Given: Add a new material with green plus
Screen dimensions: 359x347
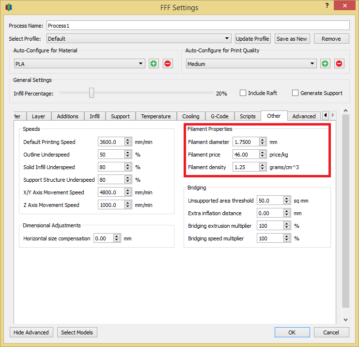Looking at the screenshot, I should 154,63.
